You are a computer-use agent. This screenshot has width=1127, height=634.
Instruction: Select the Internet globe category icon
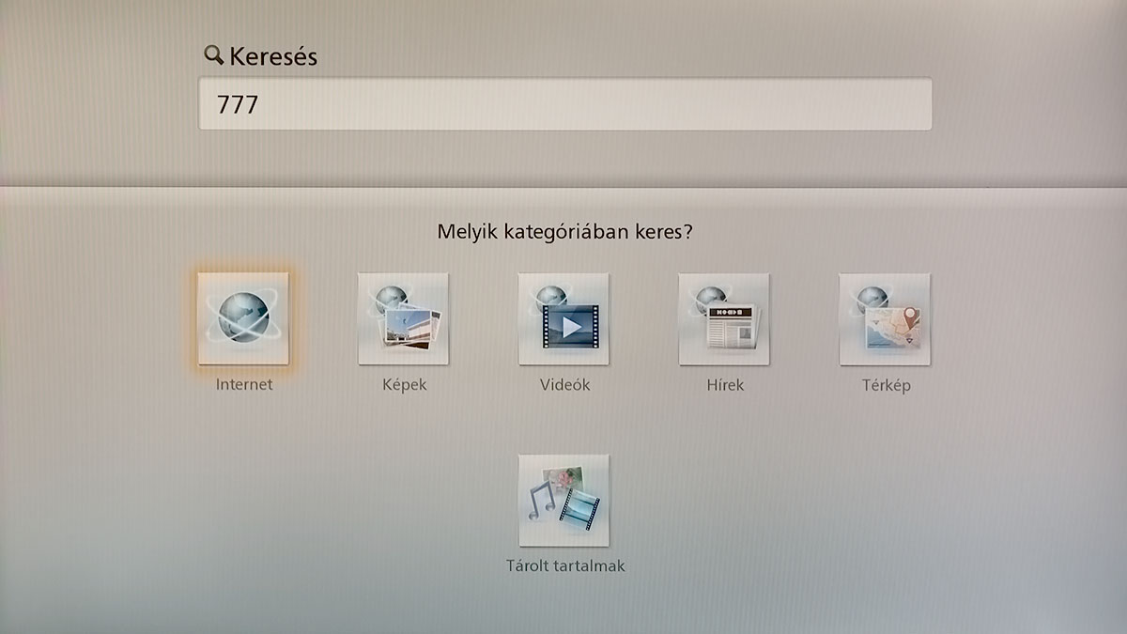click(243, 318)
